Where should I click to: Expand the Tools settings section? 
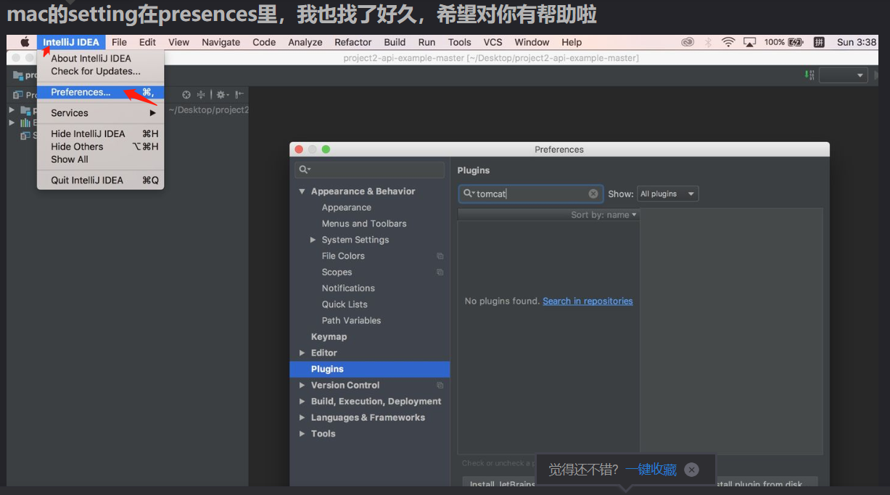tap(302, 433)
